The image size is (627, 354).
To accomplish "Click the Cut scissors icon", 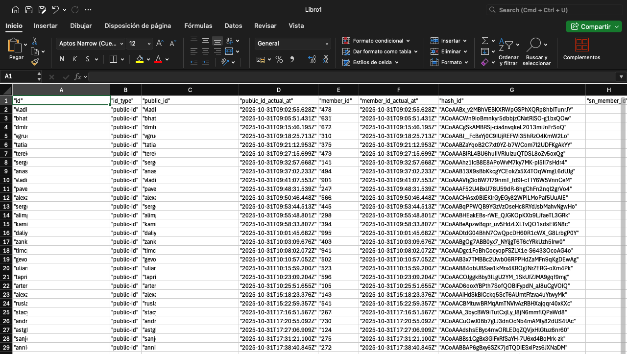I will click(x=35, y=41).
